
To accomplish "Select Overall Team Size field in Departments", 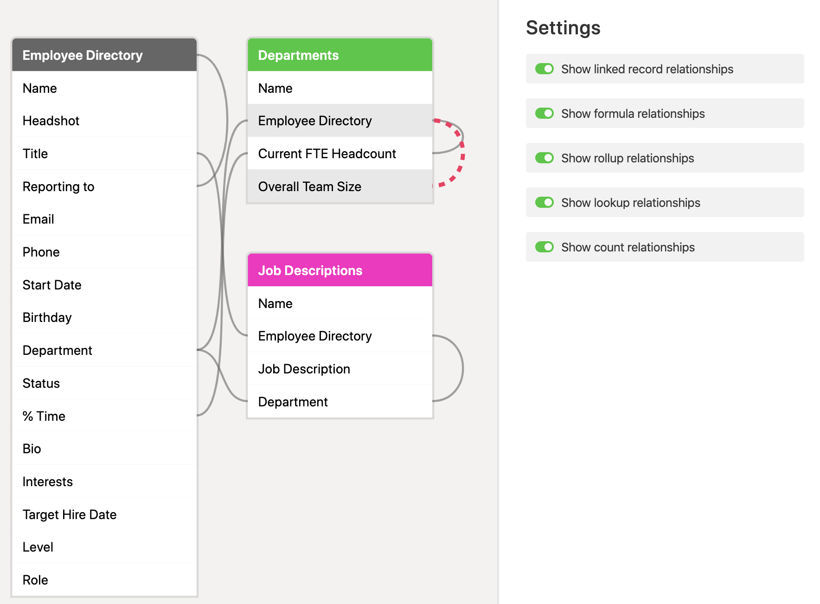I will (x=340, y=186).
